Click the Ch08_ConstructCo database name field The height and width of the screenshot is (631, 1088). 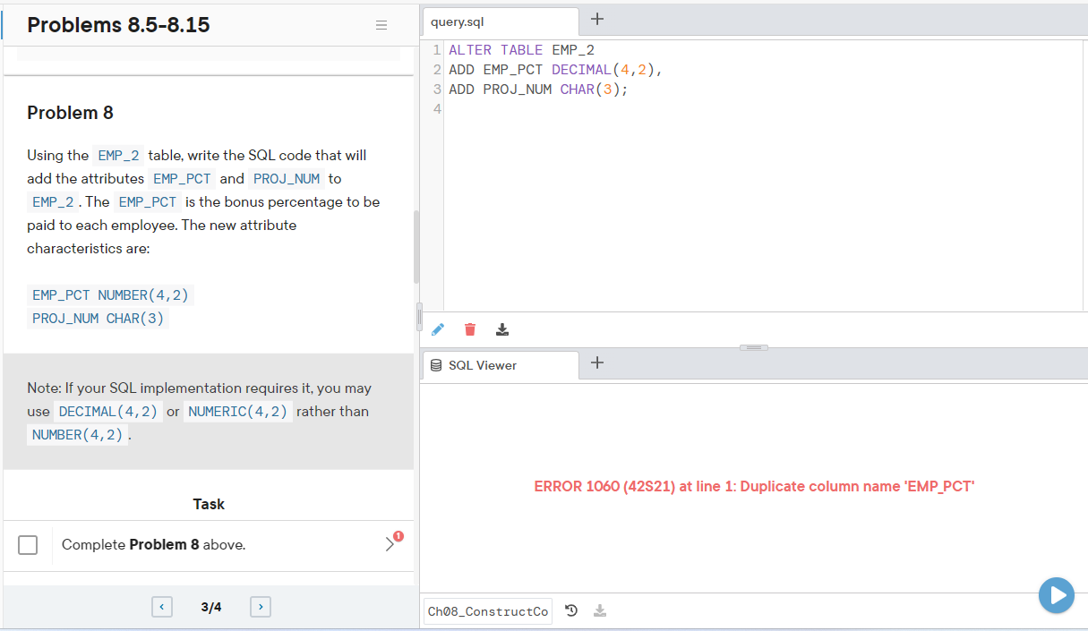click(487, 610)
